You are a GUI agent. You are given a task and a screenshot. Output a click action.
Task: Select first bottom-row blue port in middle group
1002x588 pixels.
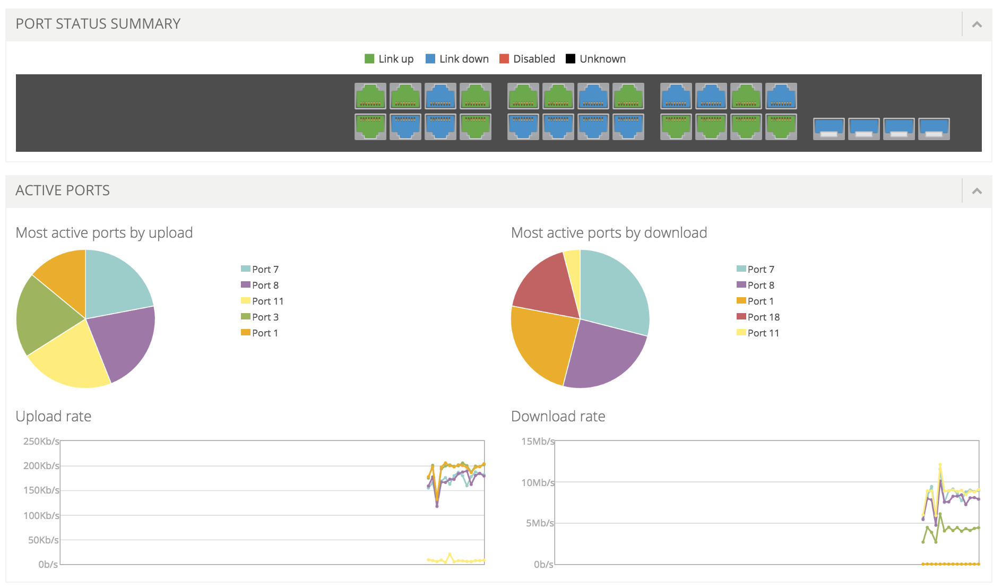(x=523, y=127)
